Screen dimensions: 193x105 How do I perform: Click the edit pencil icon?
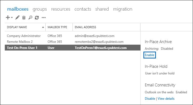(x=17, y=18)
